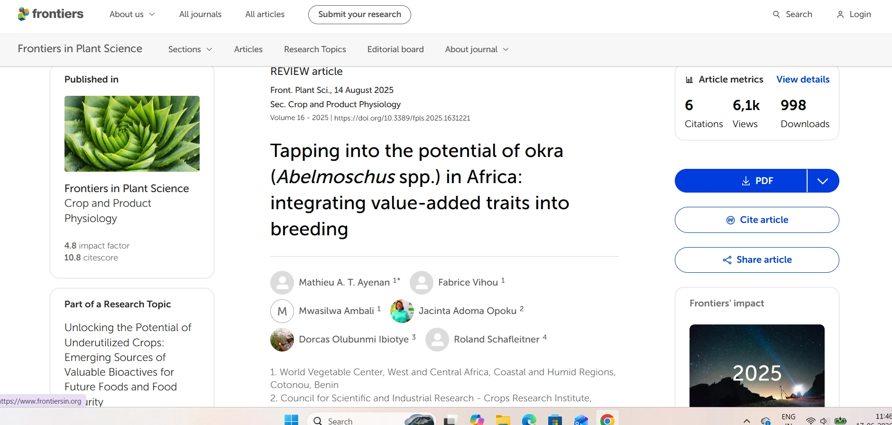This screenshot has height=425, width=892.
Task: Click the Login user icon
Action: click(x=840, y=14)
